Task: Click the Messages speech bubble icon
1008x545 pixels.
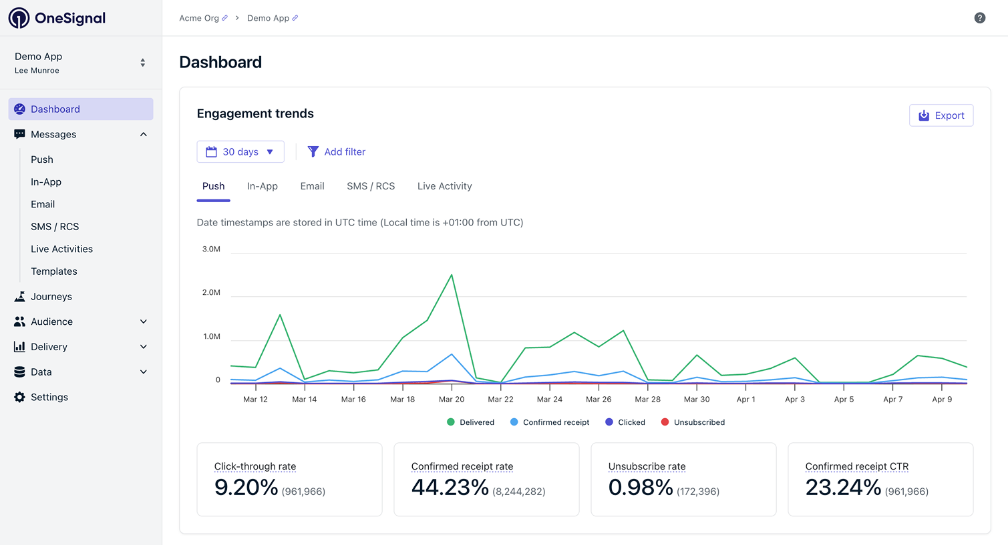Action: click(19, 134)
